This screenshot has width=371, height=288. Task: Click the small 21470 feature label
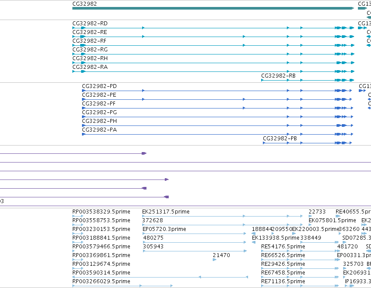(x=221, y=255)
